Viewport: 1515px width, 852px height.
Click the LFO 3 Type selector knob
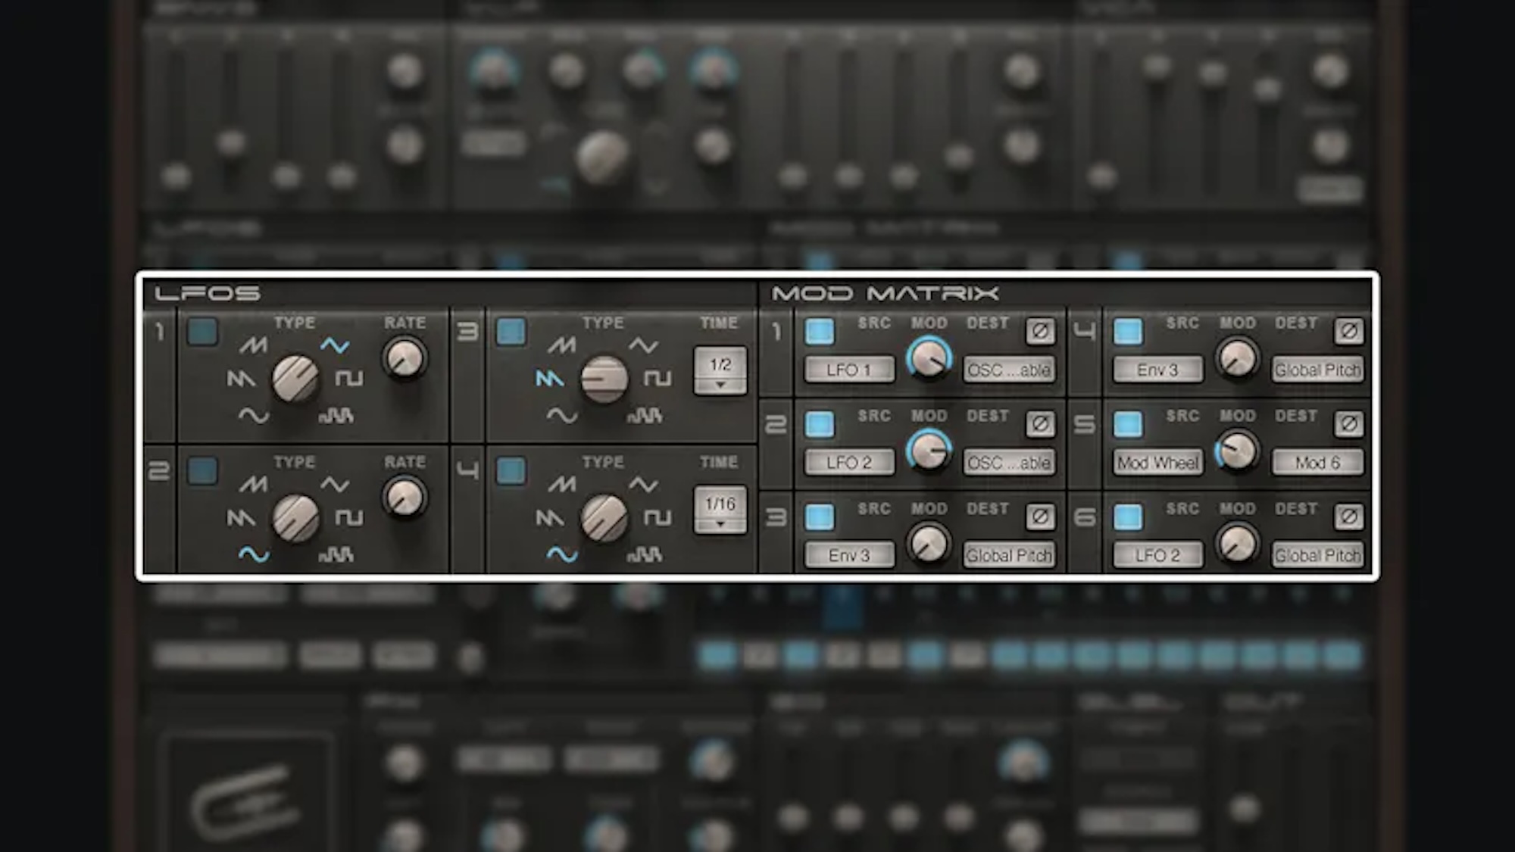point(604,379)
